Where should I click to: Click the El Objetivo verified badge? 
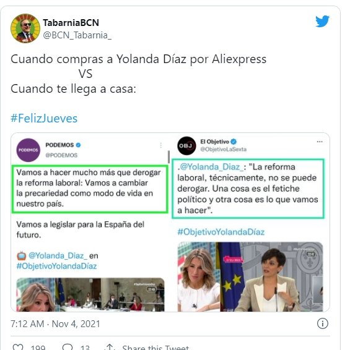pyautogui.click(x=234, y=142)
